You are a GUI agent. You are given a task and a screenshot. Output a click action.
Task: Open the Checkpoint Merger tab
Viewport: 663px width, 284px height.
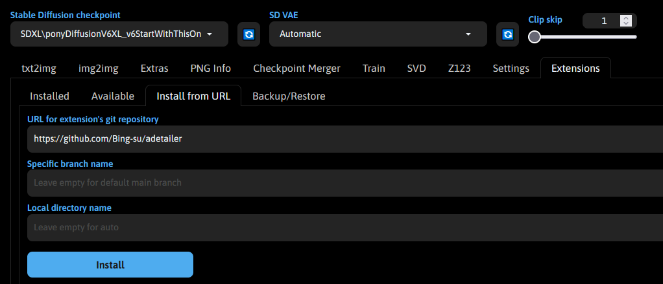[297, 69]
